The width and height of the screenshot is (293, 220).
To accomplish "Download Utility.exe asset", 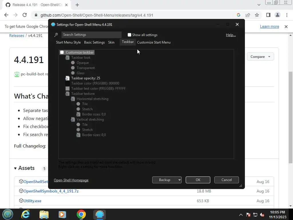I will pos(32,201).
